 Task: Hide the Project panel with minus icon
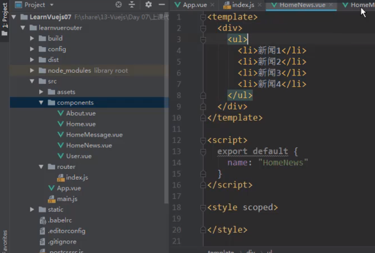pyautogui.click(x=161, y=5)
